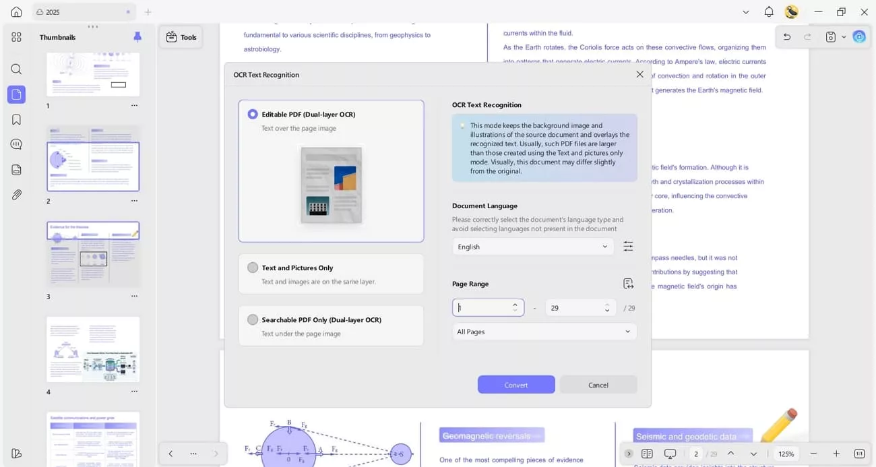Image resolution: width=876 pixels, height=467 pixels.
Task: Go to previous view arrow
Action: [170, 454]
